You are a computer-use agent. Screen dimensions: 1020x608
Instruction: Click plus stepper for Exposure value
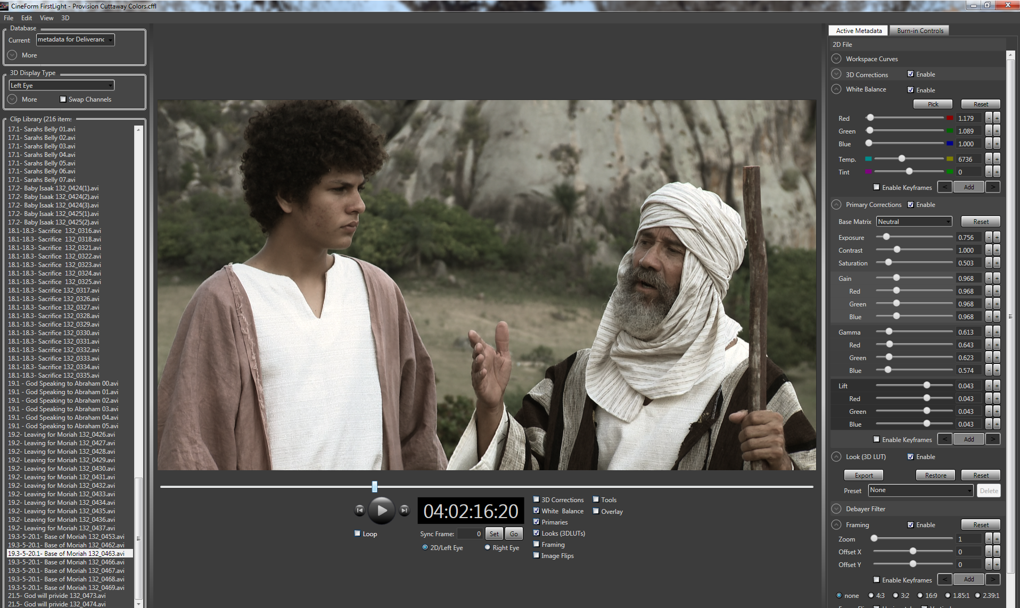tap(997, 238)
